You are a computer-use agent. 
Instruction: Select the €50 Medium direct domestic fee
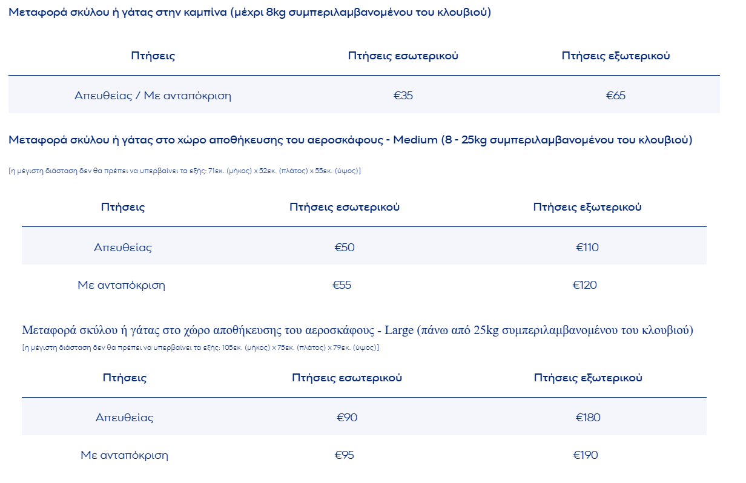tap(345, 247)
